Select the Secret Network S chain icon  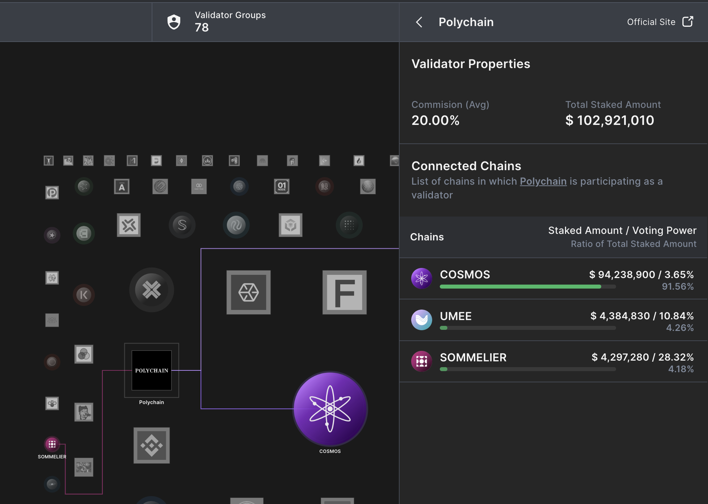tap(182, 225)
